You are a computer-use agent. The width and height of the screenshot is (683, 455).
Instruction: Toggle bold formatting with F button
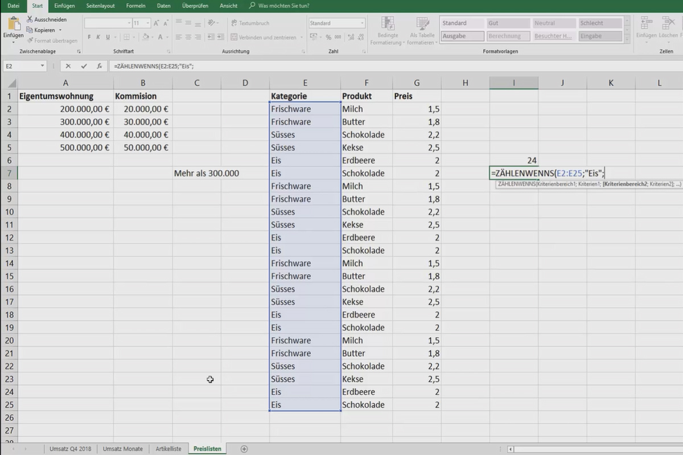tap(89, 37)
